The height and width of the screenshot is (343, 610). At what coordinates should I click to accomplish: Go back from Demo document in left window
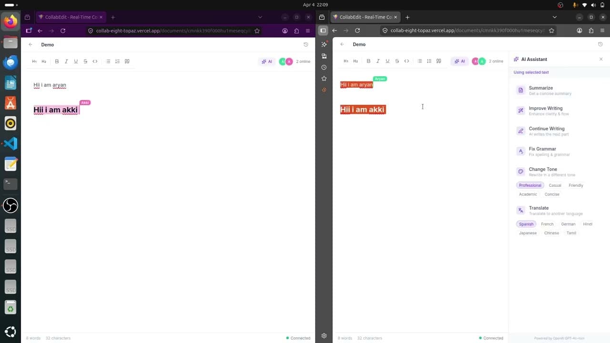30,45
